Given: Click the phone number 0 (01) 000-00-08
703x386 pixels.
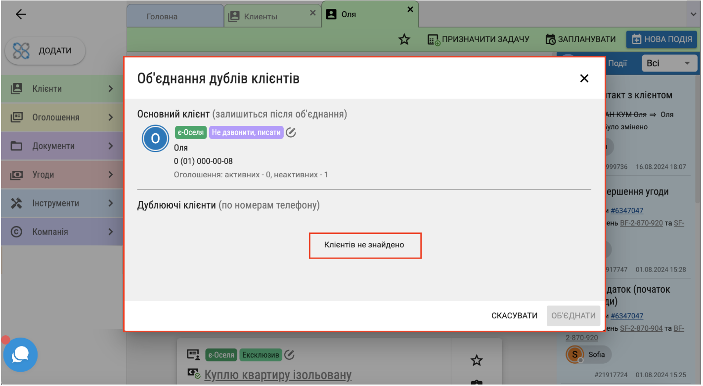Looking at the screenshot, I should pos(203,161).
